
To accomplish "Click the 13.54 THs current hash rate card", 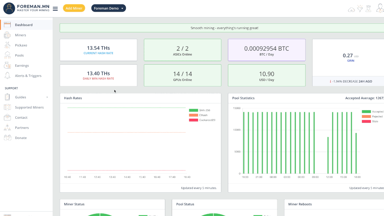I will pos(98,50).
